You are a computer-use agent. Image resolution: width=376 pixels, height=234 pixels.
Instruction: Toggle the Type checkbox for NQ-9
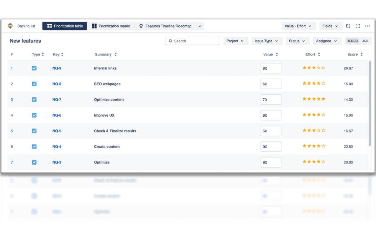click(34, 68)
